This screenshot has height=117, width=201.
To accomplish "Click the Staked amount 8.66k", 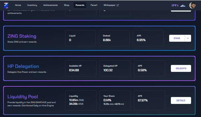I will [x=107, y=40].
